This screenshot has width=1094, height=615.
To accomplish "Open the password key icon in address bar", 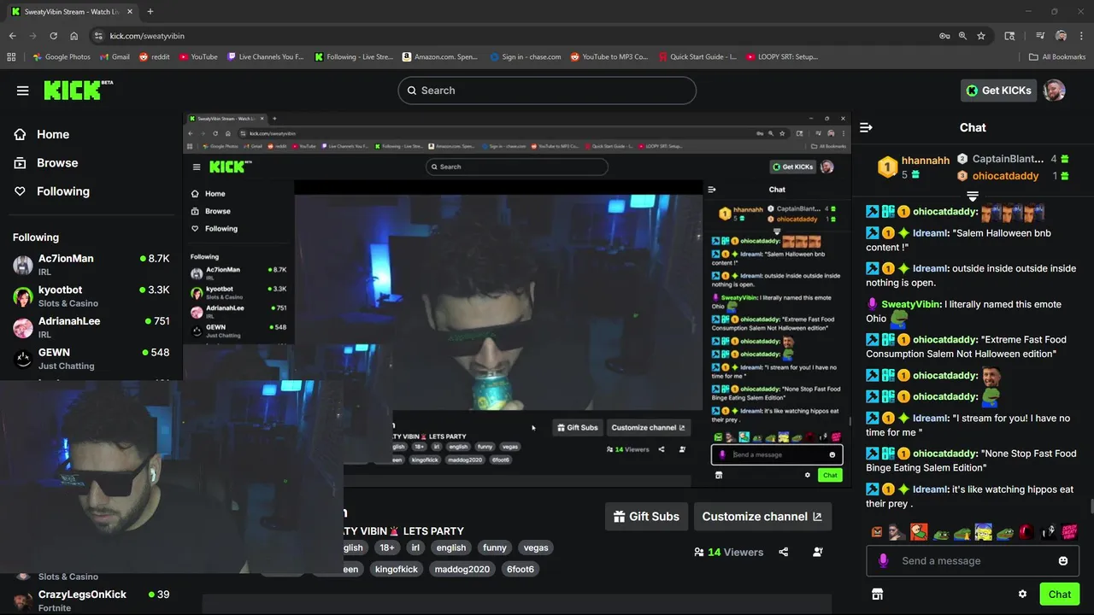I will 944,36.
